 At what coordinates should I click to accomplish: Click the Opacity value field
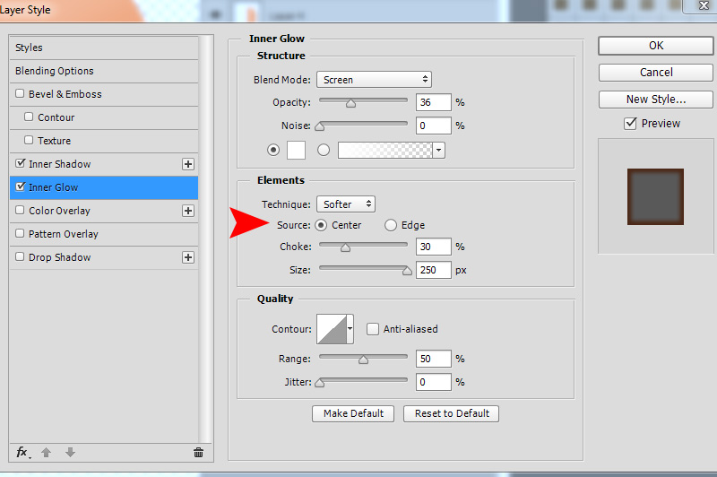pos(434,102)
